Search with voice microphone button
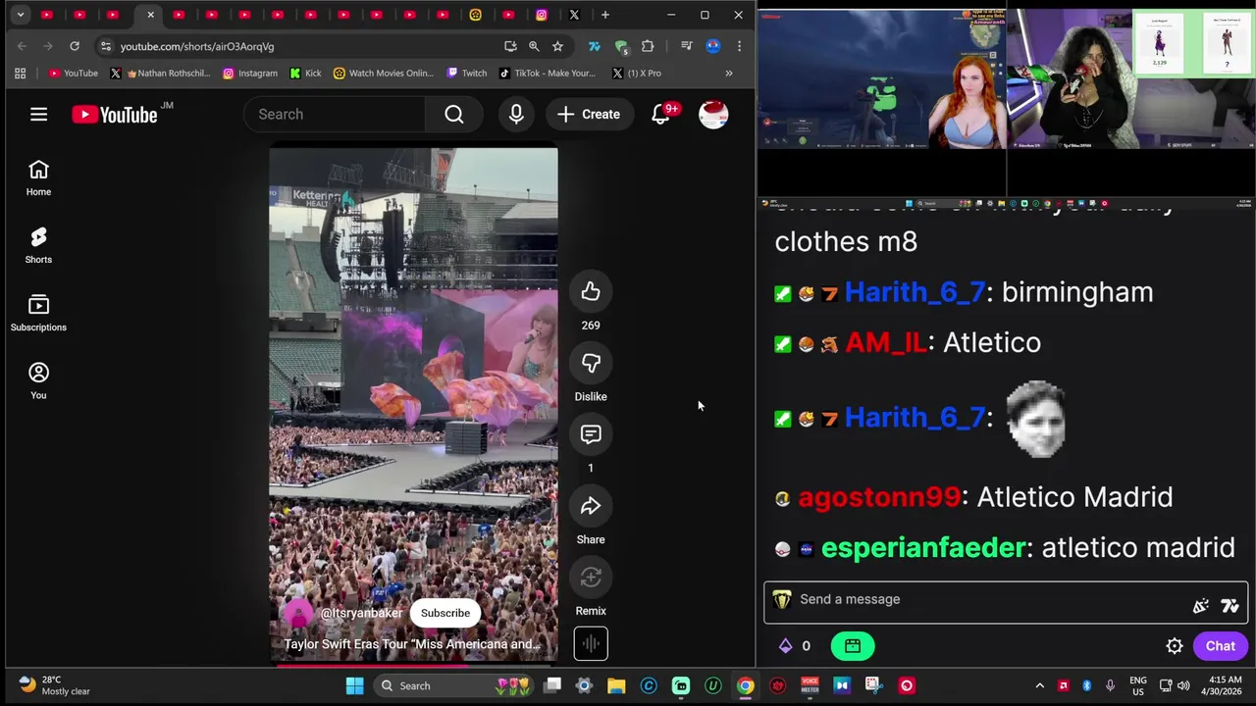This screenshot has height=706, width=1256. pos(516,115)
